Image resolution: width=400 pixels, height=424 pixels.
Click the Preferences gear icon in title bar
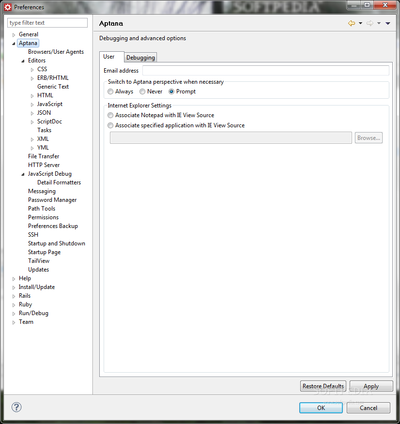8,7
